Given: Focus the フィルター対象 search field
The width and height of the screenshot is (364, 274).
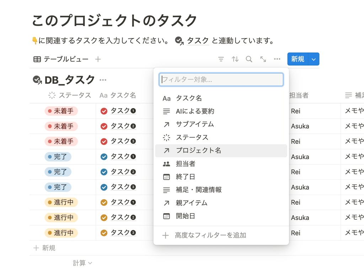Looking at the screenshot, I should (221, 79).
